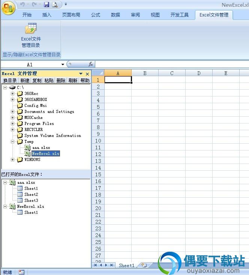Expand the Program Files folder
Image resolution: width=249 pixels, height=275 pixels.
point(12,124)
